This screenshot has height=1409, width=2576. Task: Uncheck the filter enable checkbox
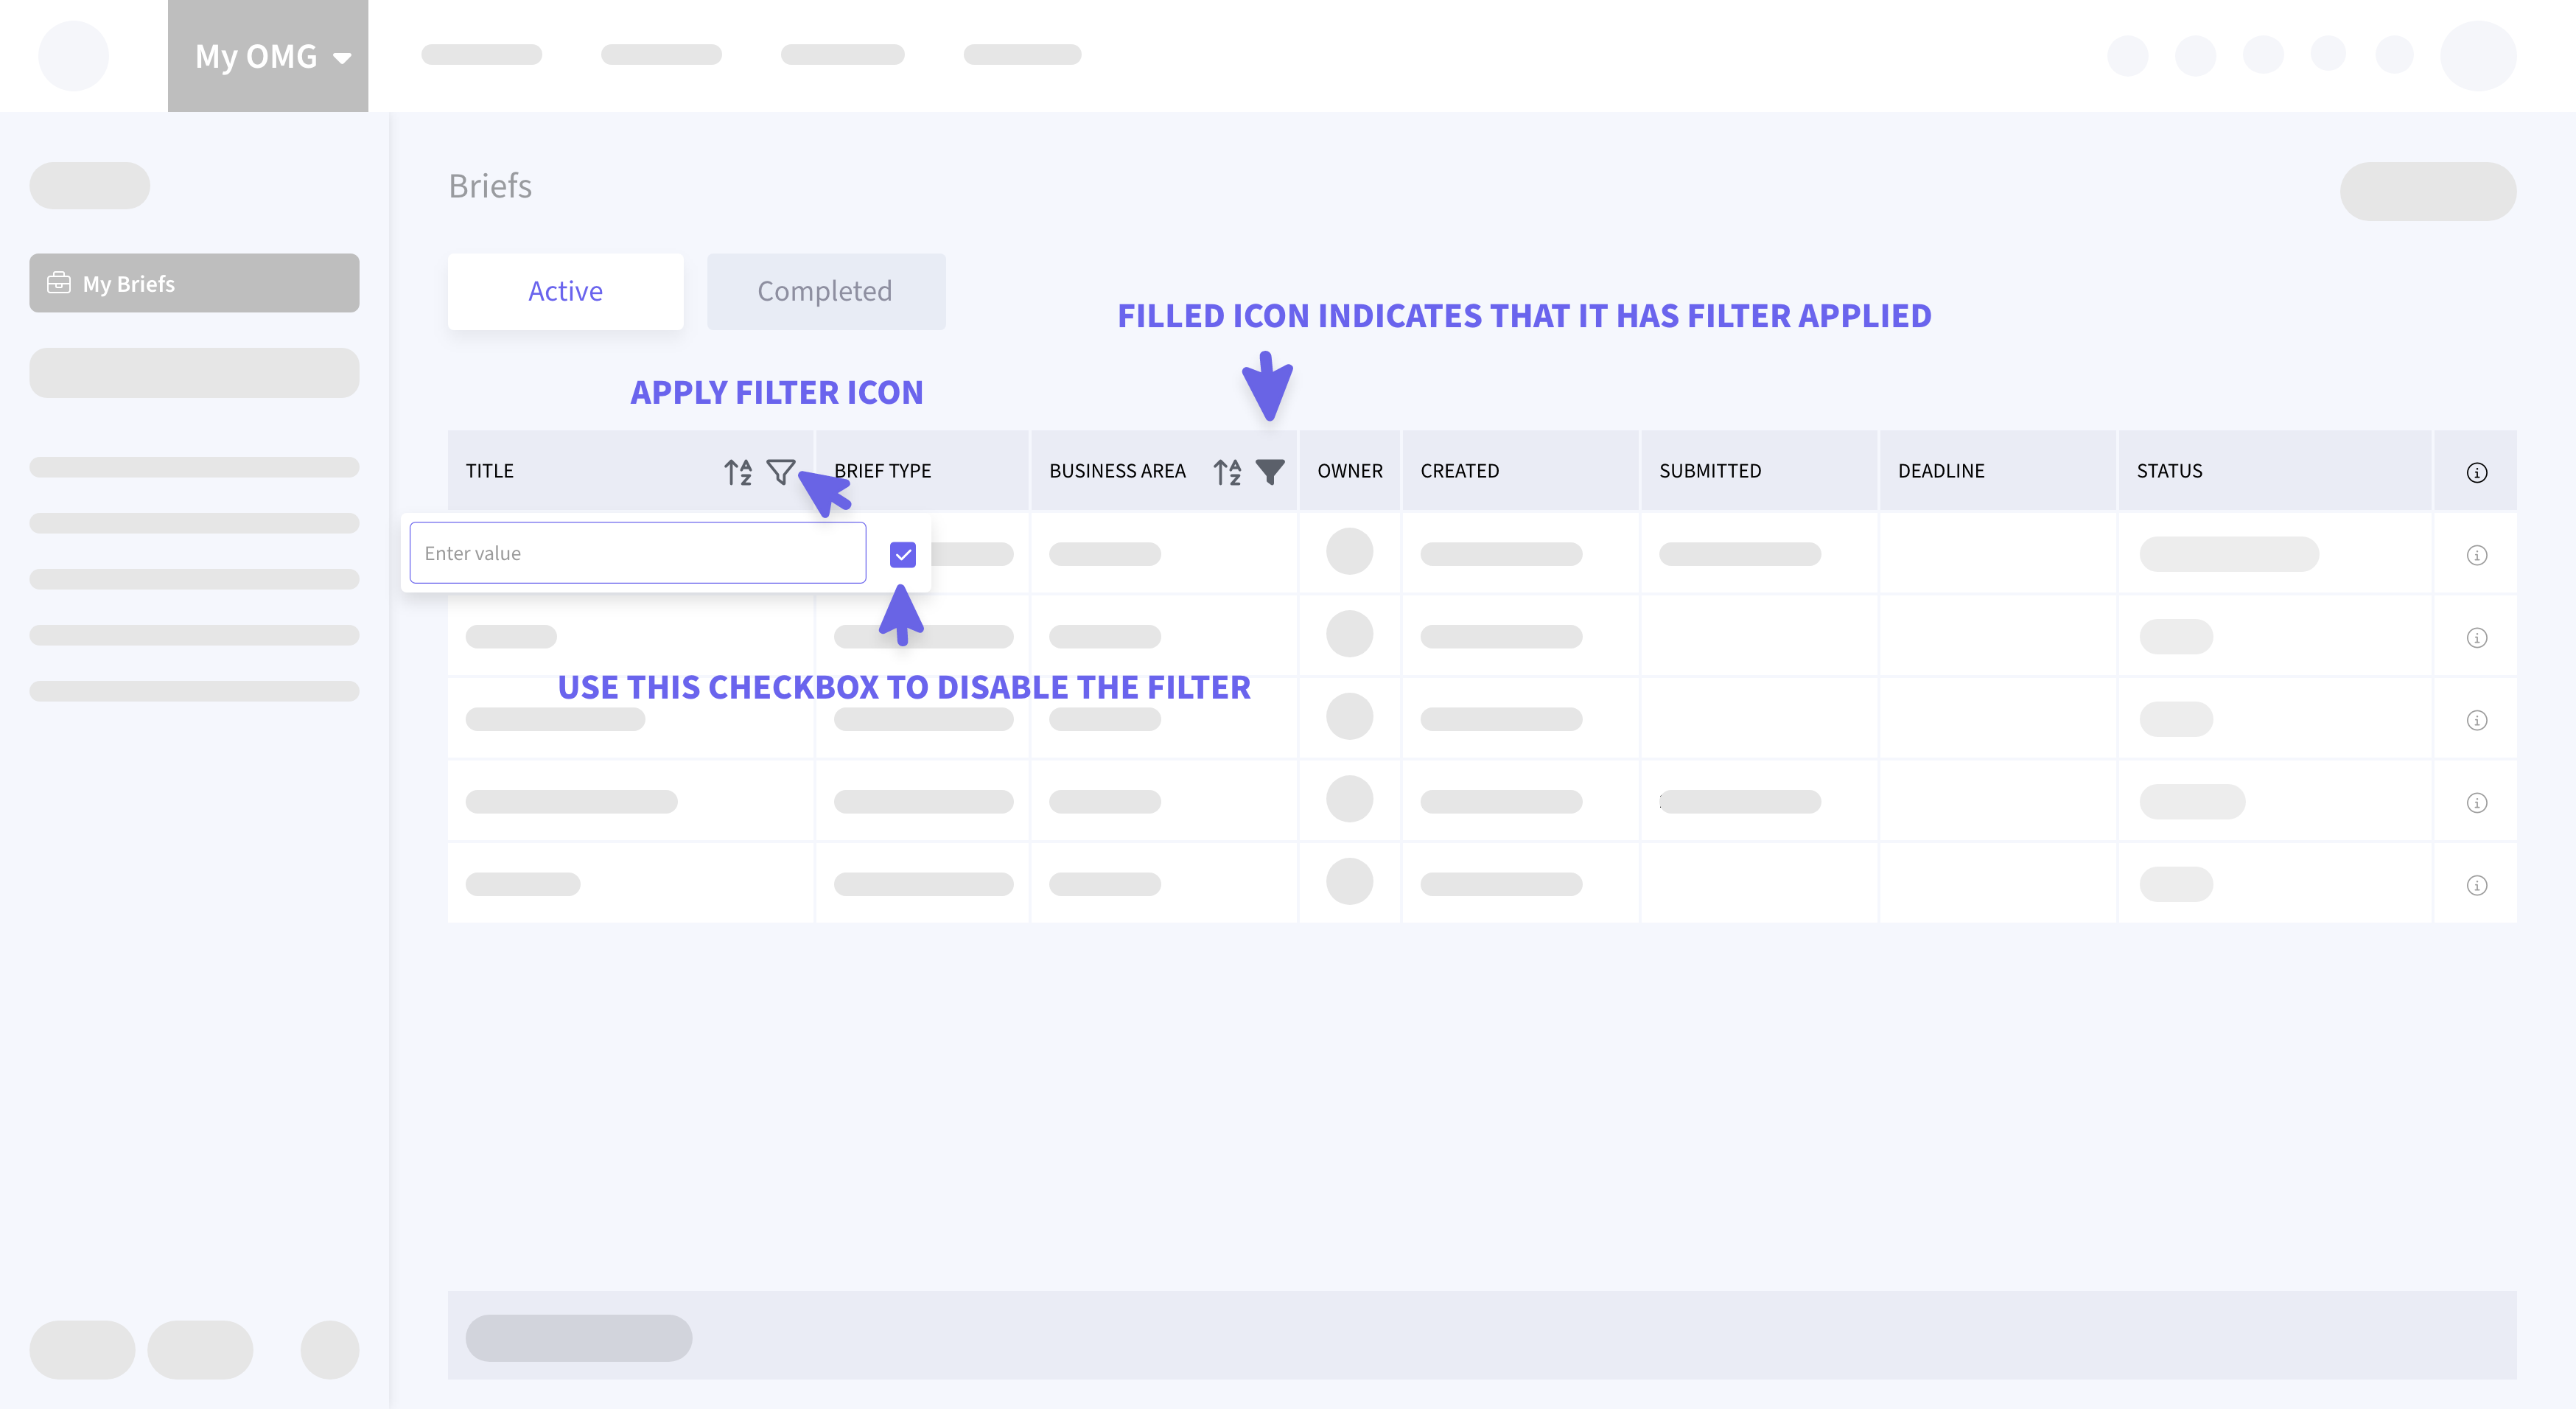(x=902, y=554)
